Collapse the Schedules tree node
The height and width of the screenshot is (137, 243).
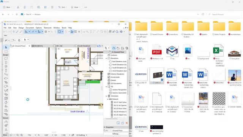point(106,96)
